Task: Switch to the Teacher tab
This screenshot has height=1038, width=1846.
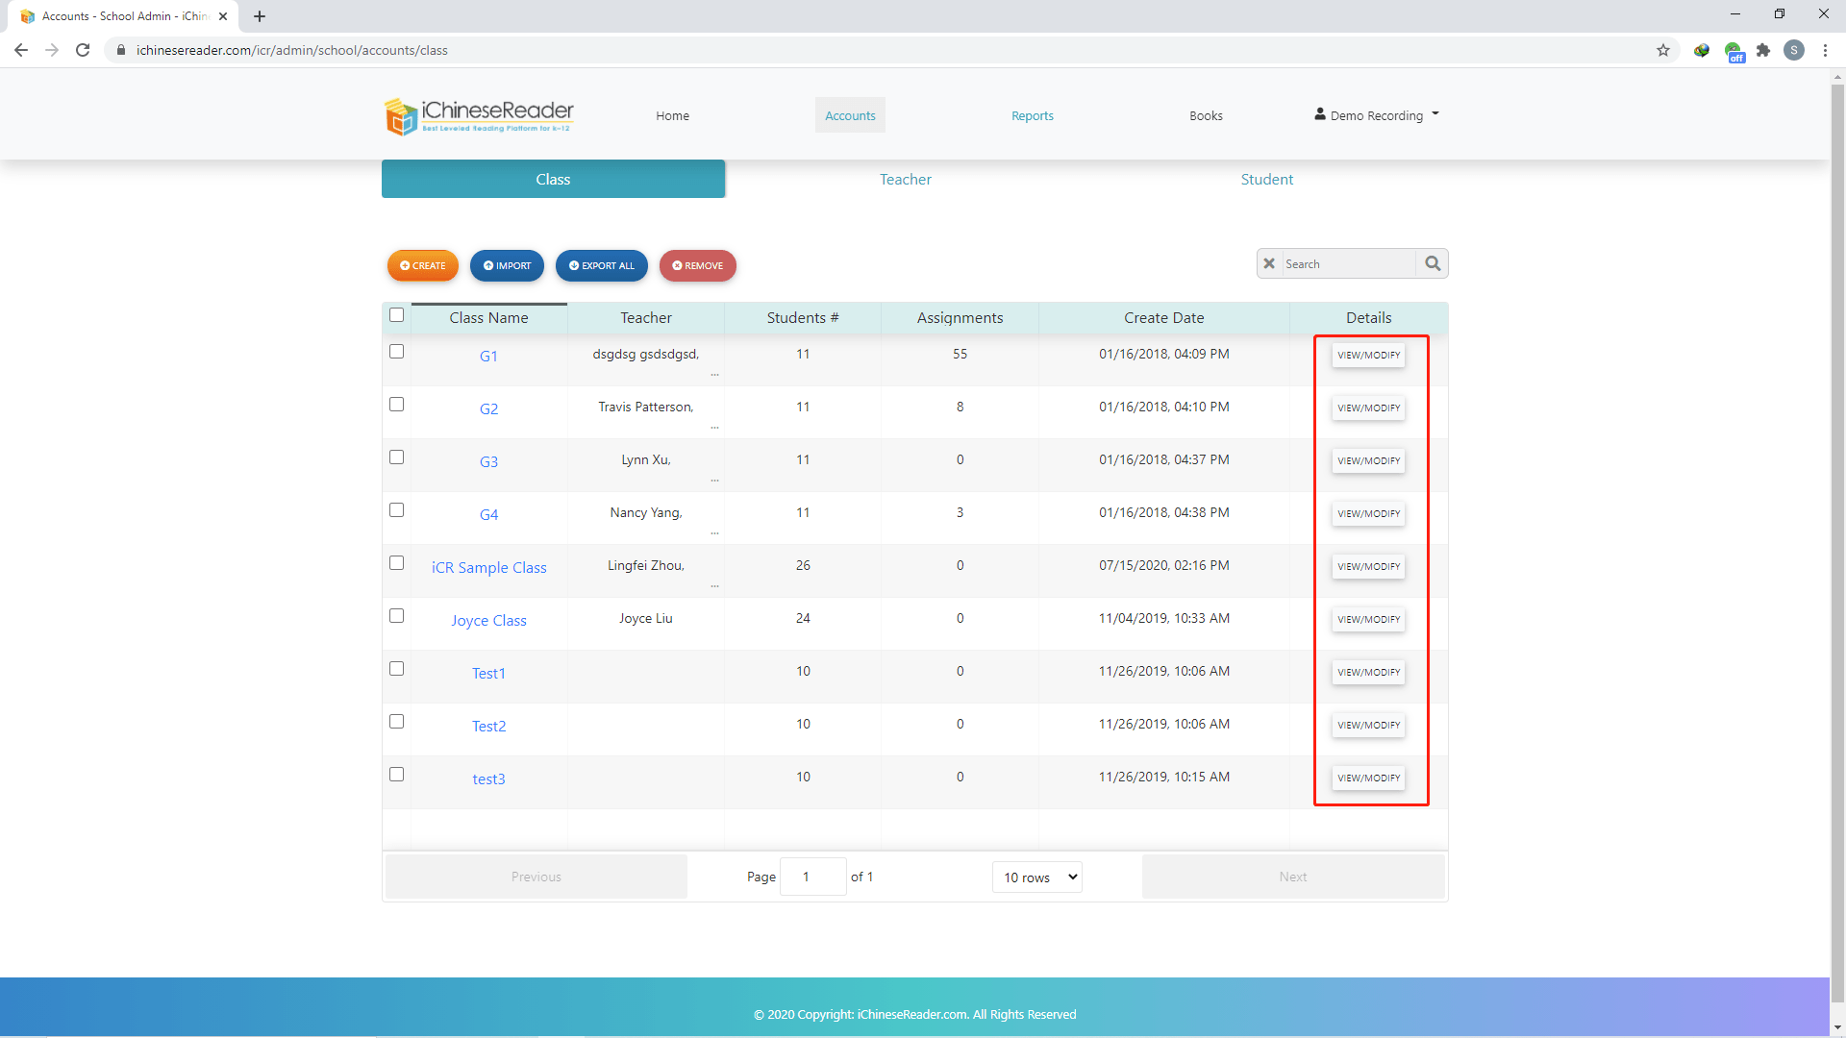Action: coord(905,180)
